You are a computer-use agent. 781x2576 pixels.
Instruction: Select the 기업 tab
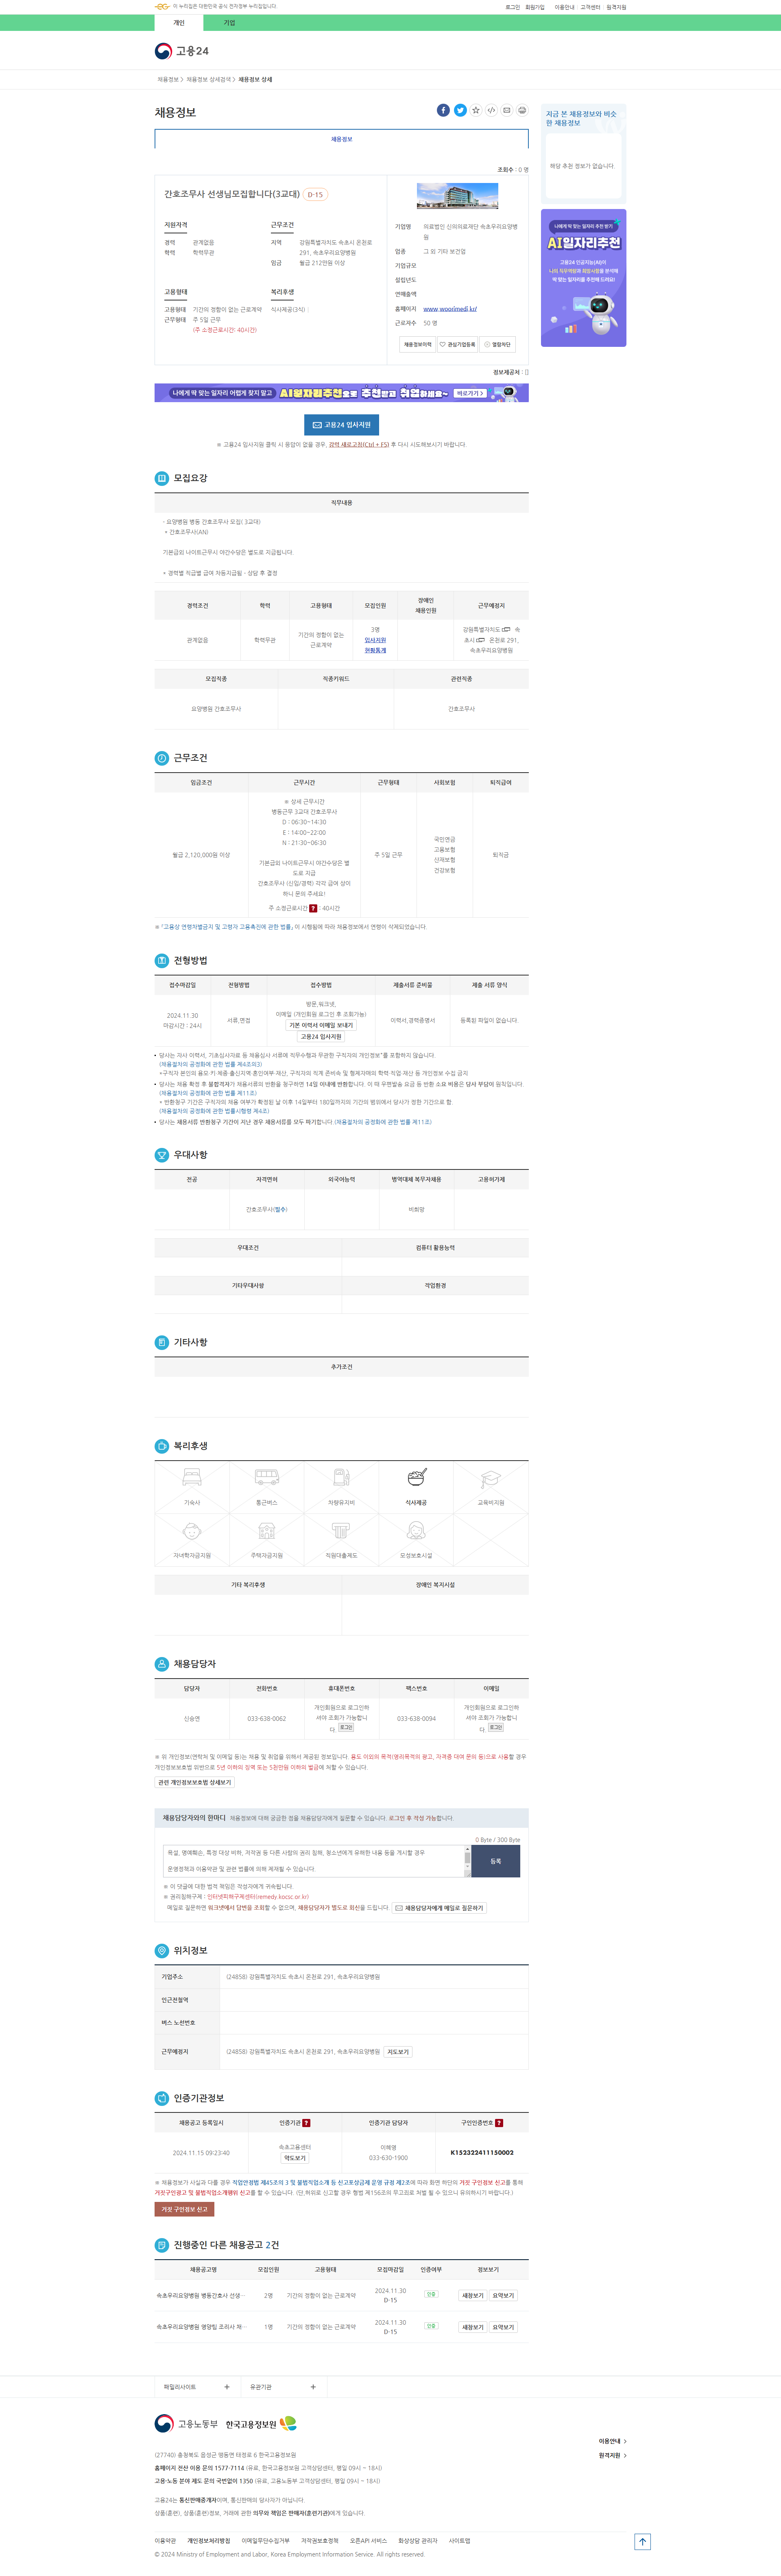pyautogui.click(x=229, y=23)
